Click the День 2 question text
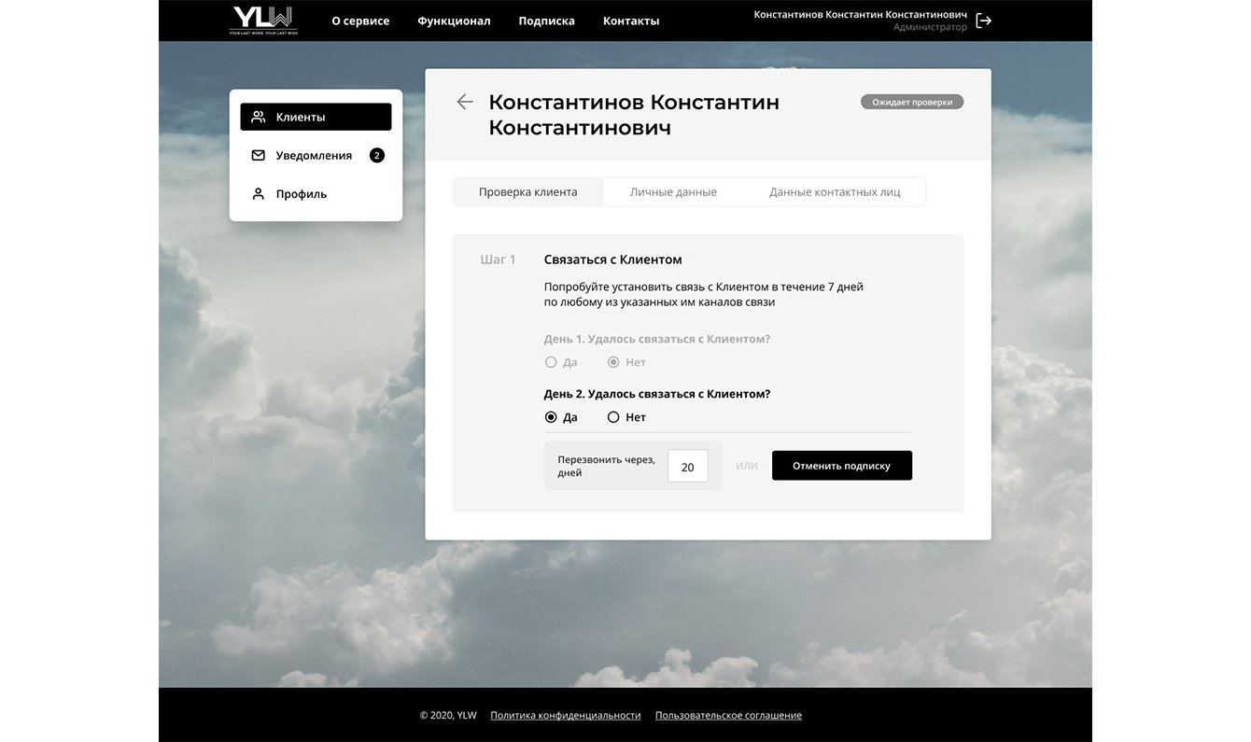1251x742 pixels. click(x=657, y=394)
